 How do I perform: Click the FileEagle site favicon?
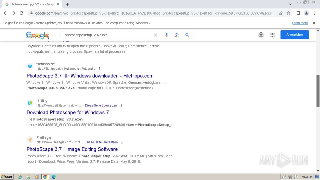coord(30,140)
